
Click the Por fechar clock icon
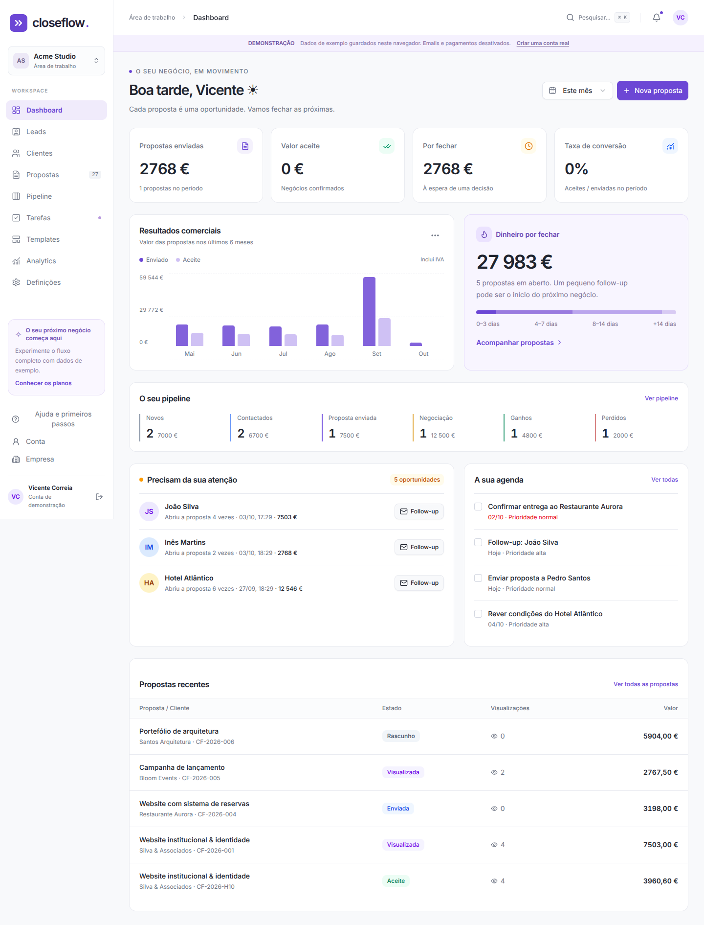[x=528, y=146]
